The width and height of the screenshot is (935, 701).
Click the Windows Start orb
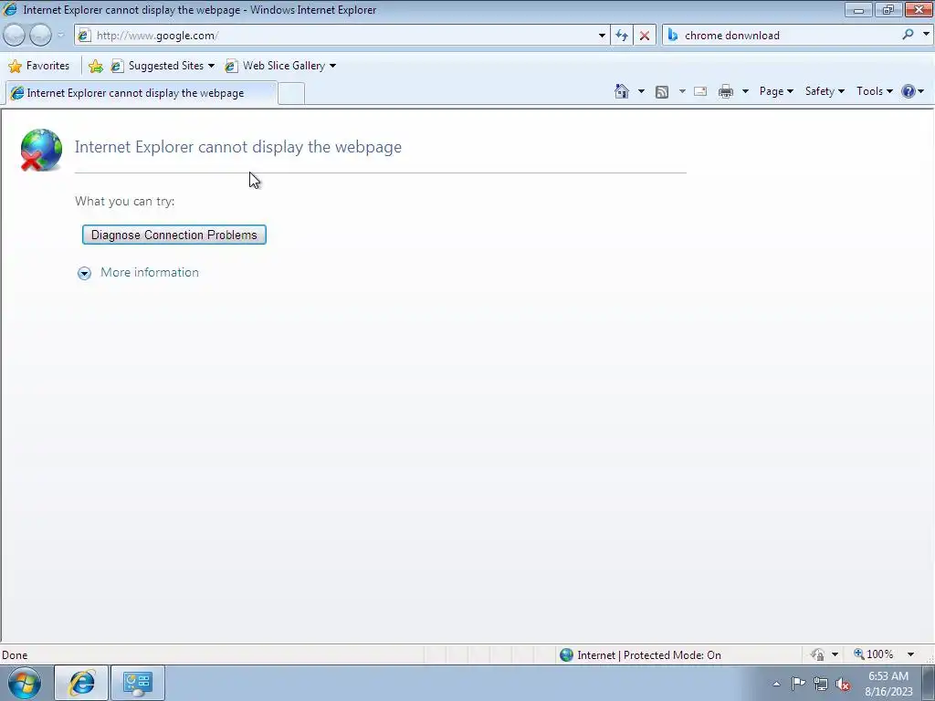coord(25,683)
